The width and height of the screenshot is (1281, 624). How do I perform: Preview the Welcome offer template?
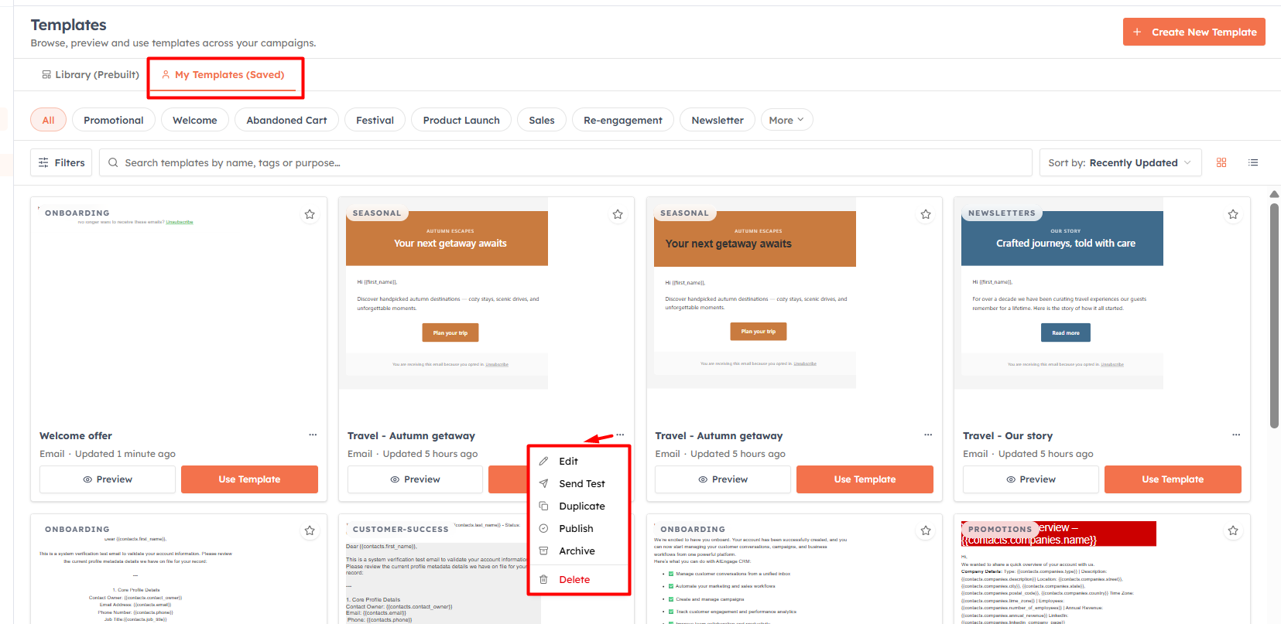108,479
